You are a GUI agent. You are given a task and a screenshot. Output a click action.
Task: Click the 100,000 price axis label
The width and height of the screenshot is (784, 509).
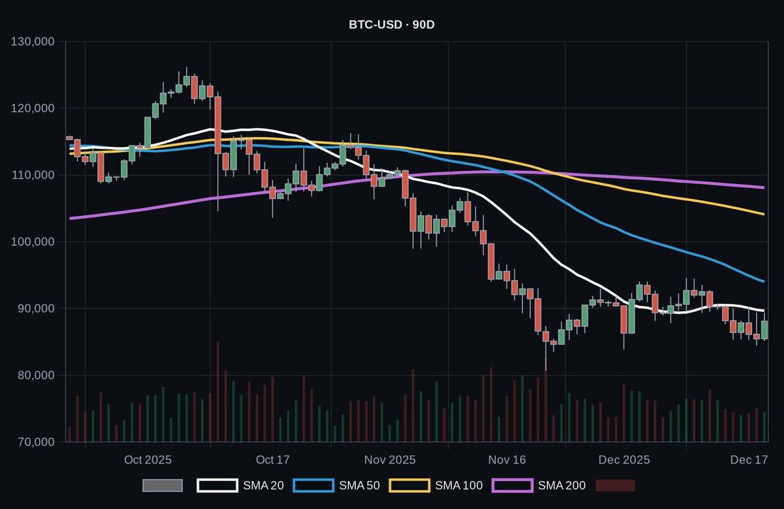coord(33,242)
